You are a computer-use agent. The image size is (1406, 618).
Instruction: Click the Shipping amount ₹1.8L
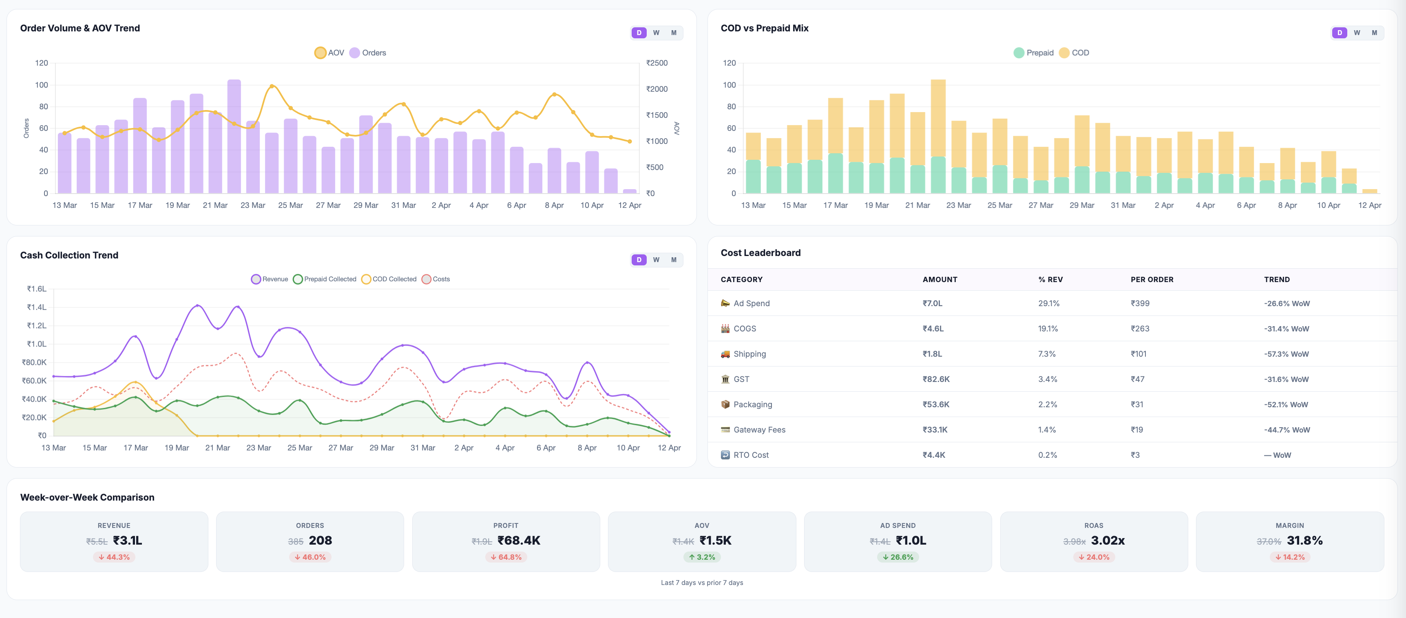click(932, 354)
